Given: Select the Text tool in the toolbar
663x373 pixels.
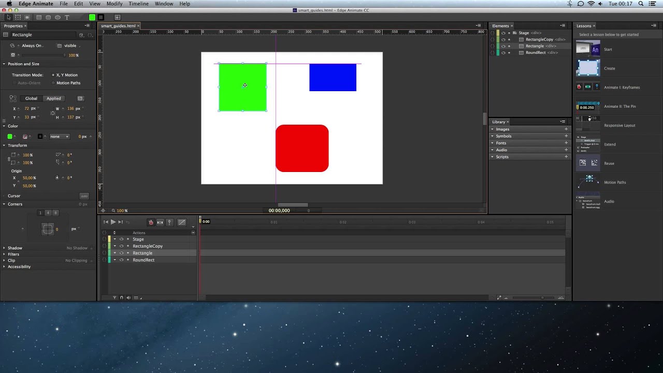Looking at the screenshot, I should [x=67, y=17].
